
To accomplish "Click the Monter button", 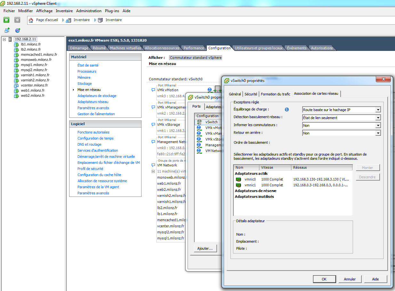I will [x=367, y=168].
